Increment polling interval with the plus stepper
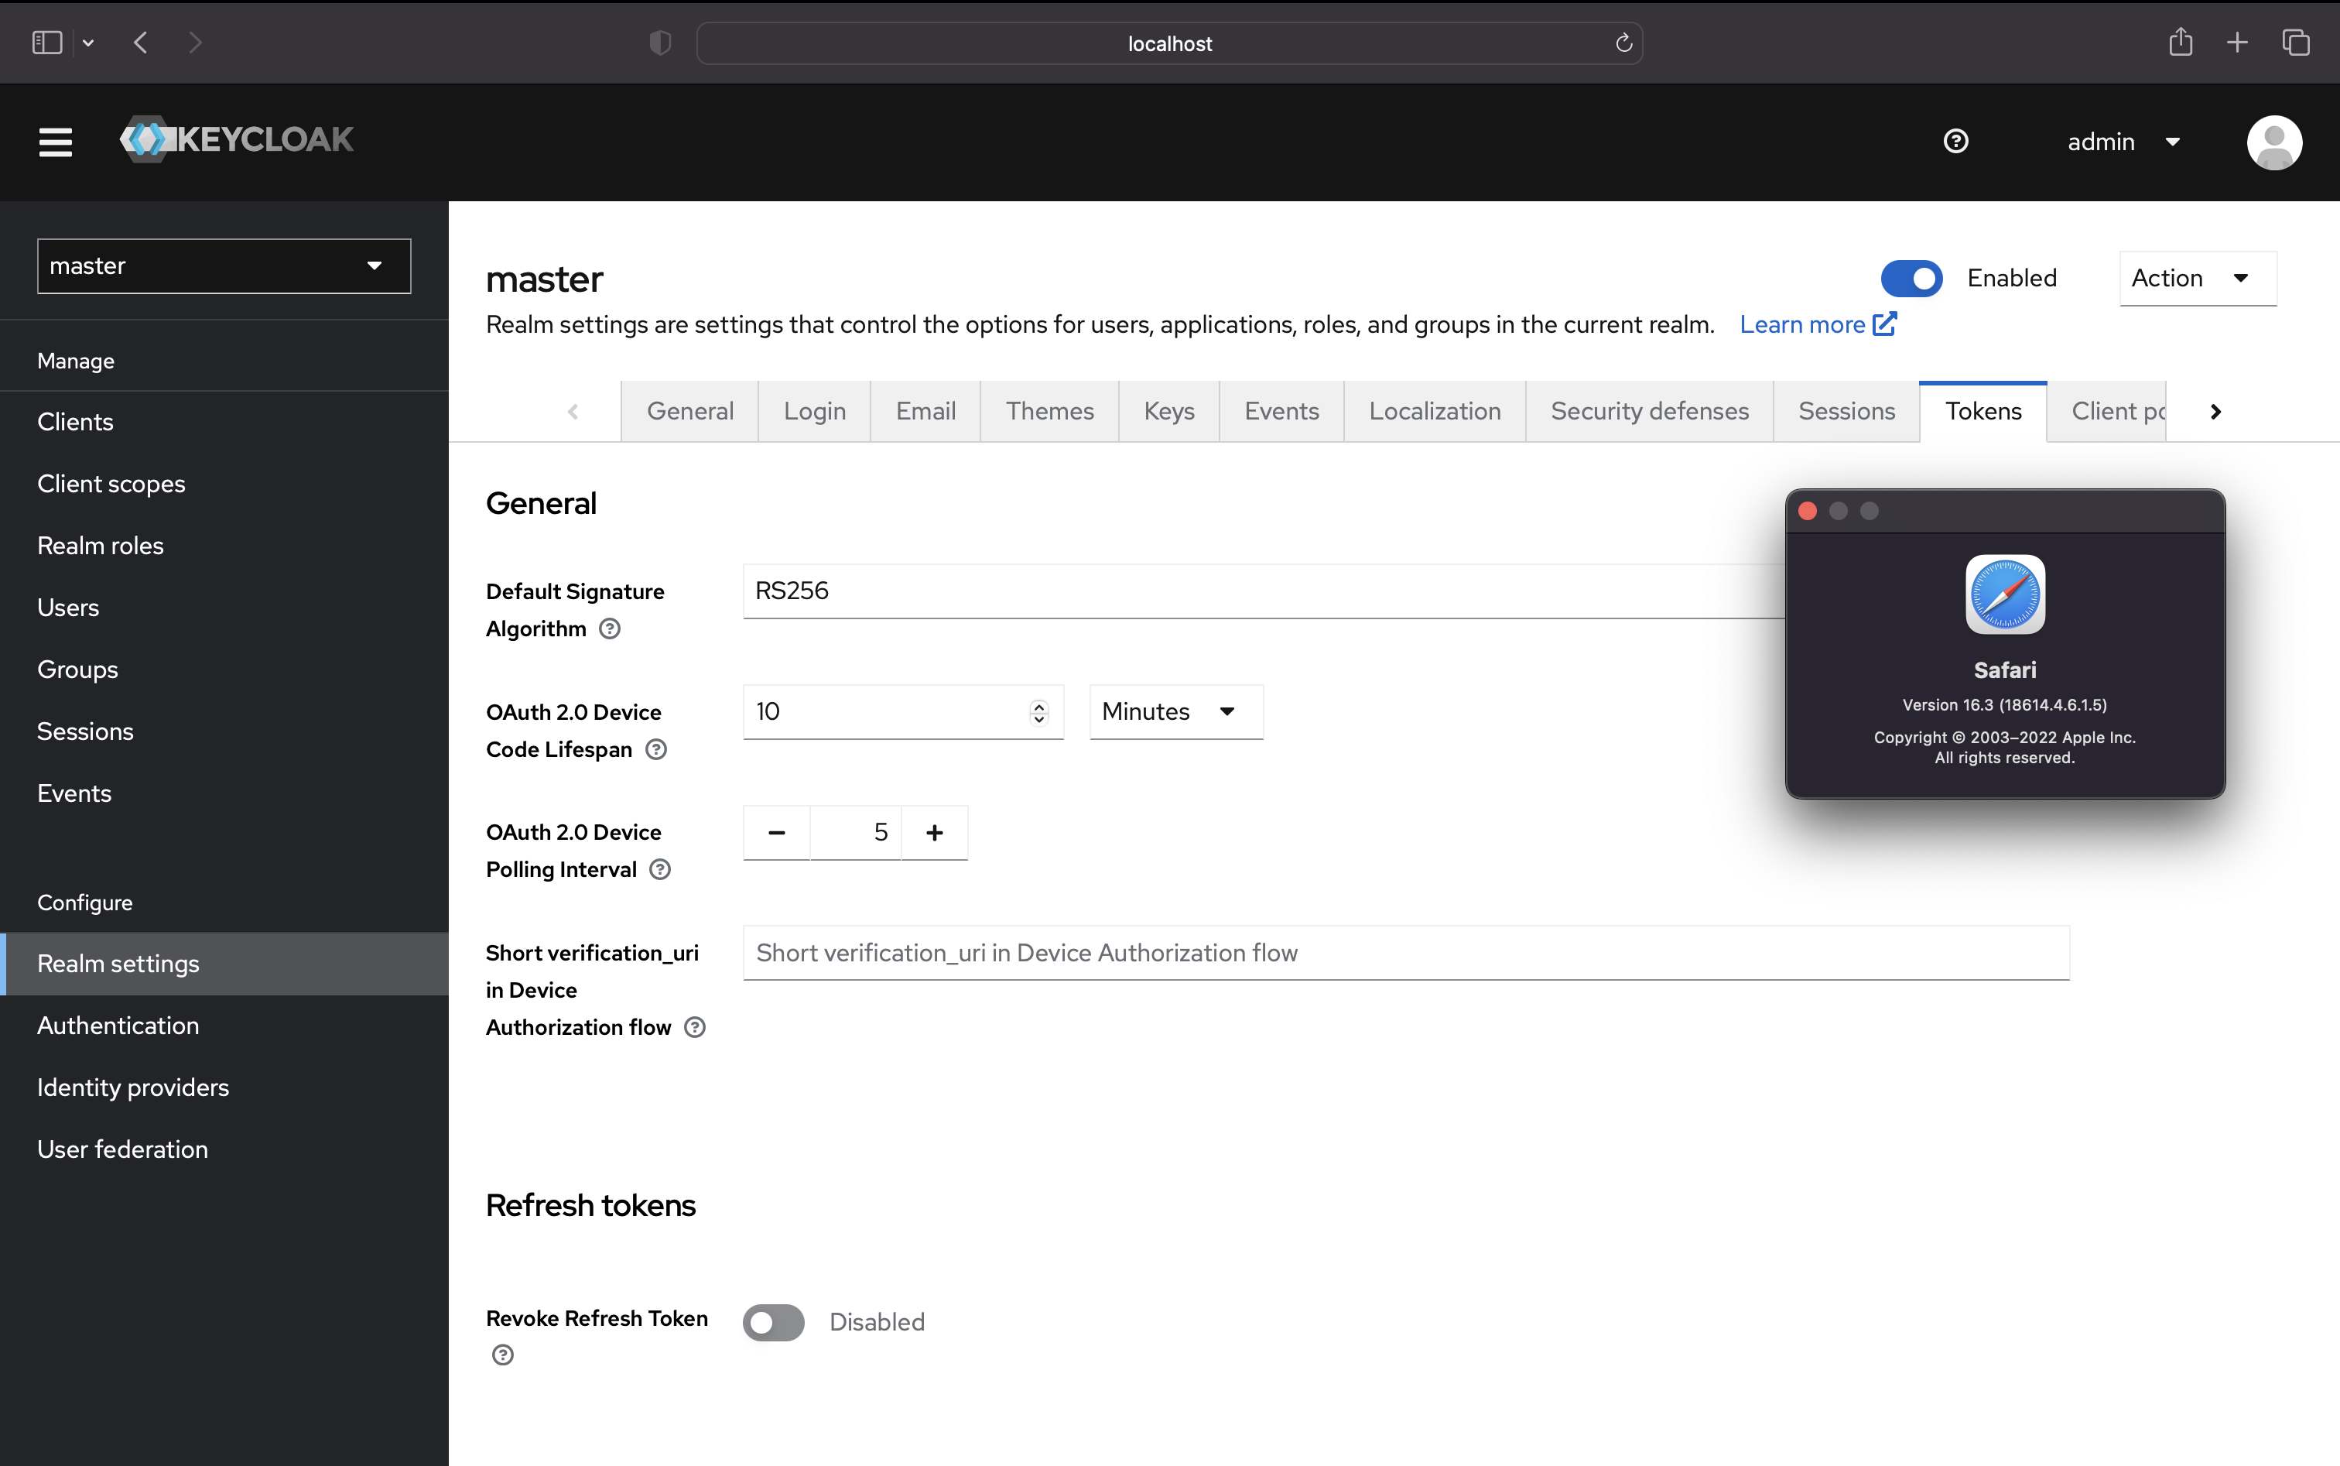This screenshot has height=1466, width=2340. point(933,832)
